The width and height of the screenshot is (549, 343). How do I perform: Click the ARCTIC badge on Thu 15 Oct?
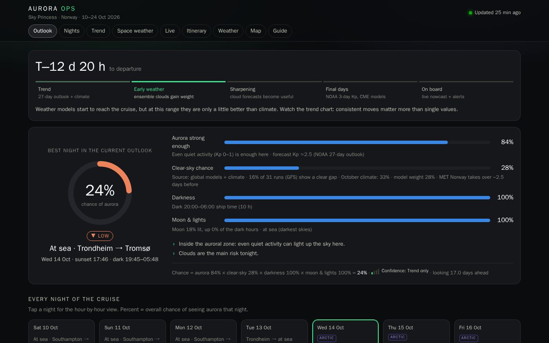click(398, 337)
